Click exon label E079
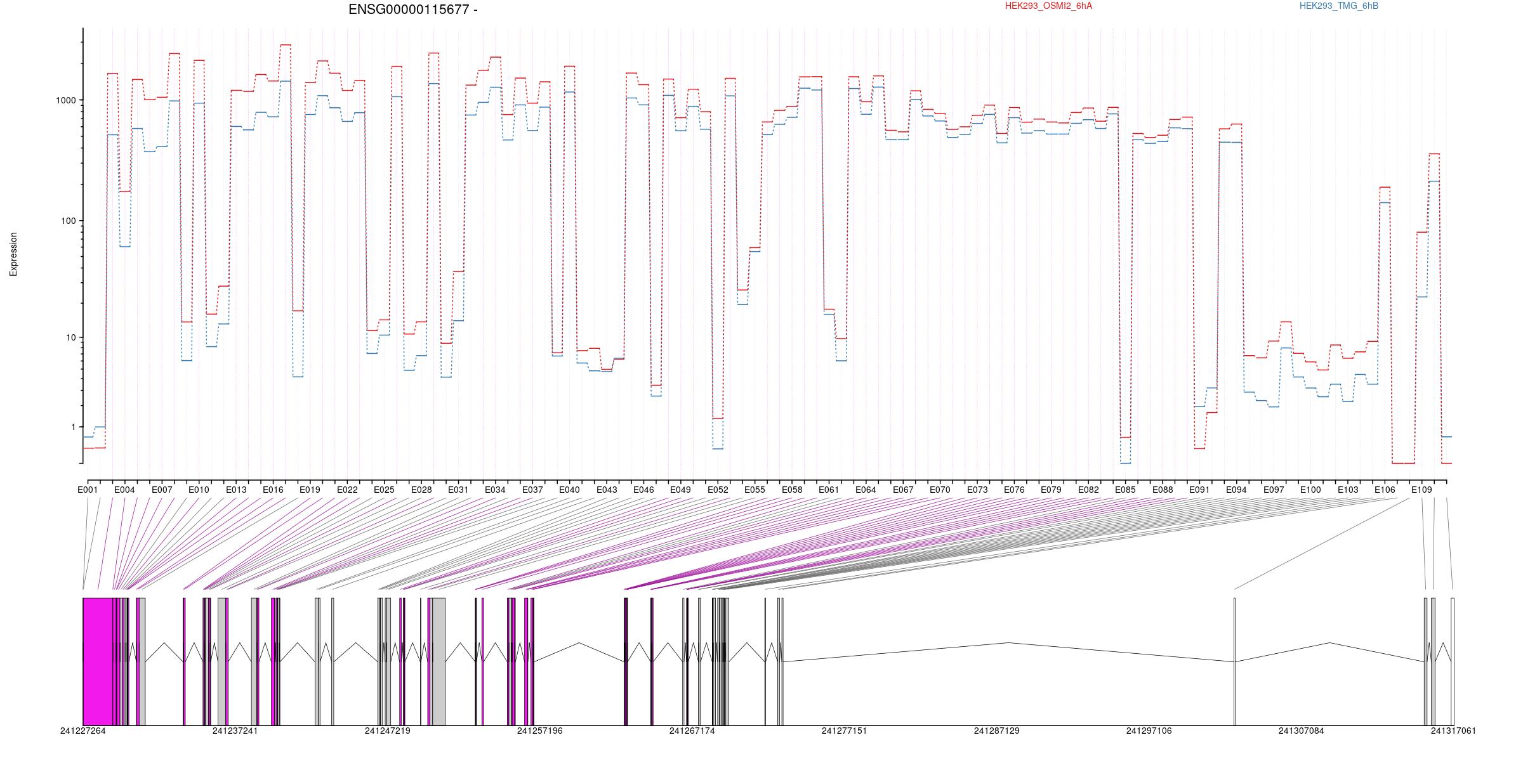The width and height of the screenshot is (1523, 761). pos(1051,490)
